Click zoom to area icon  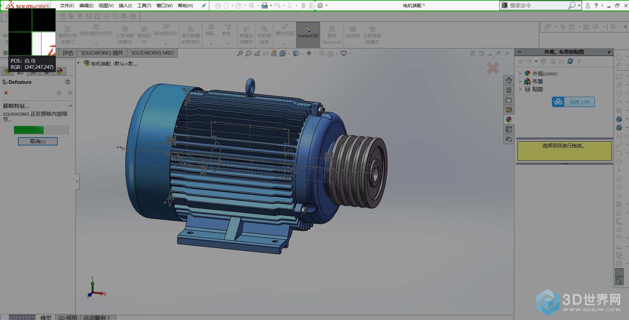(249, 53)
